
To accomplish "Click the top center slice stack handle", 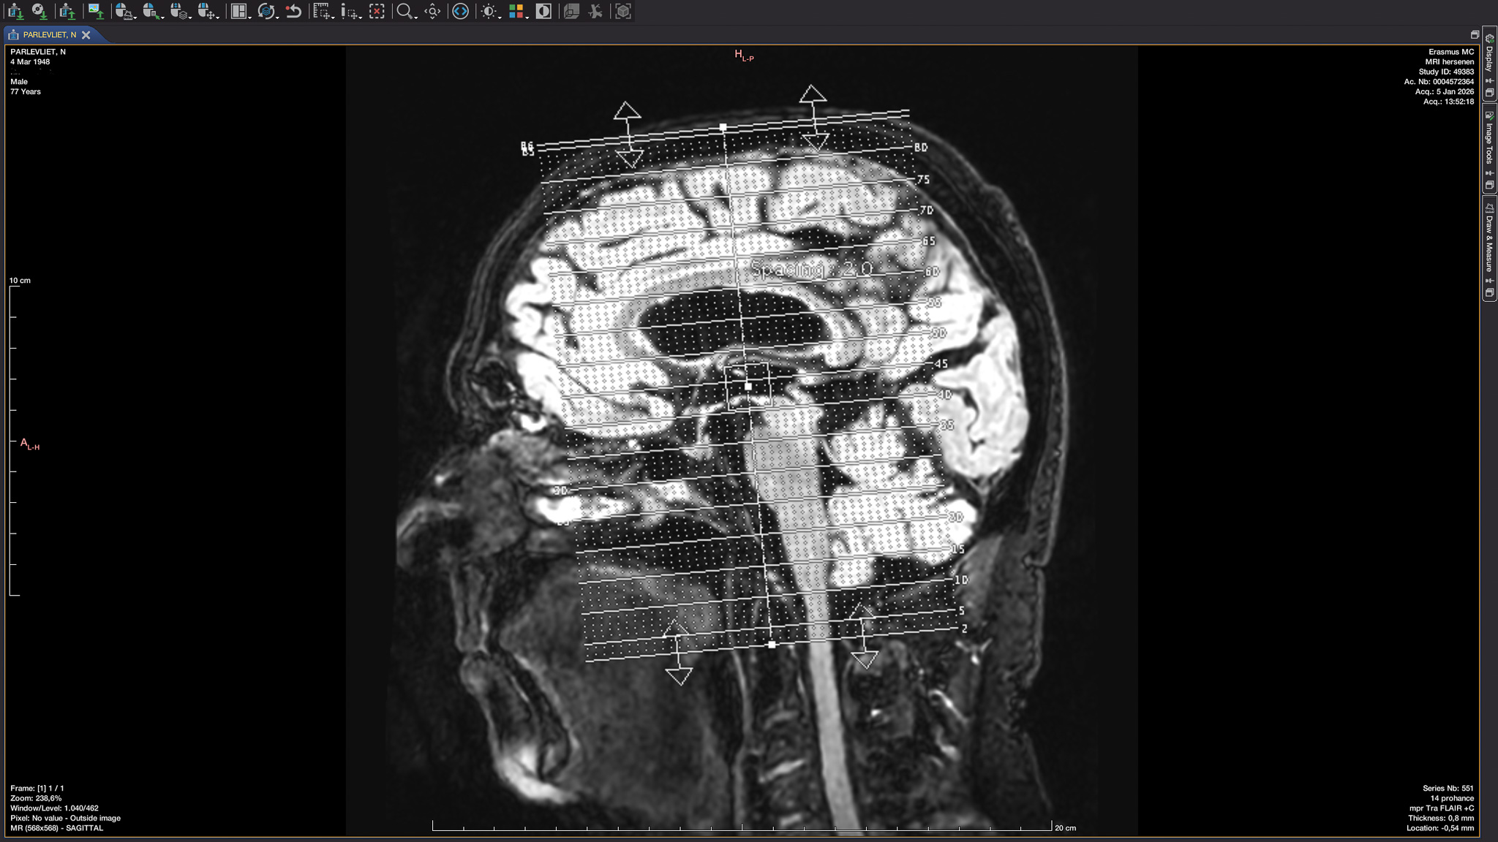I will click(x=723, y=127).
